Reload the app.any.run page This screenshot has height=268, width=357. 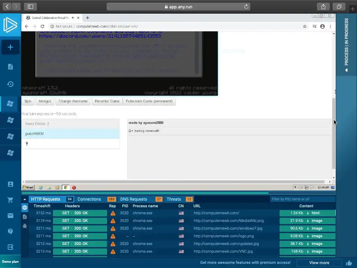pos(246,7)
